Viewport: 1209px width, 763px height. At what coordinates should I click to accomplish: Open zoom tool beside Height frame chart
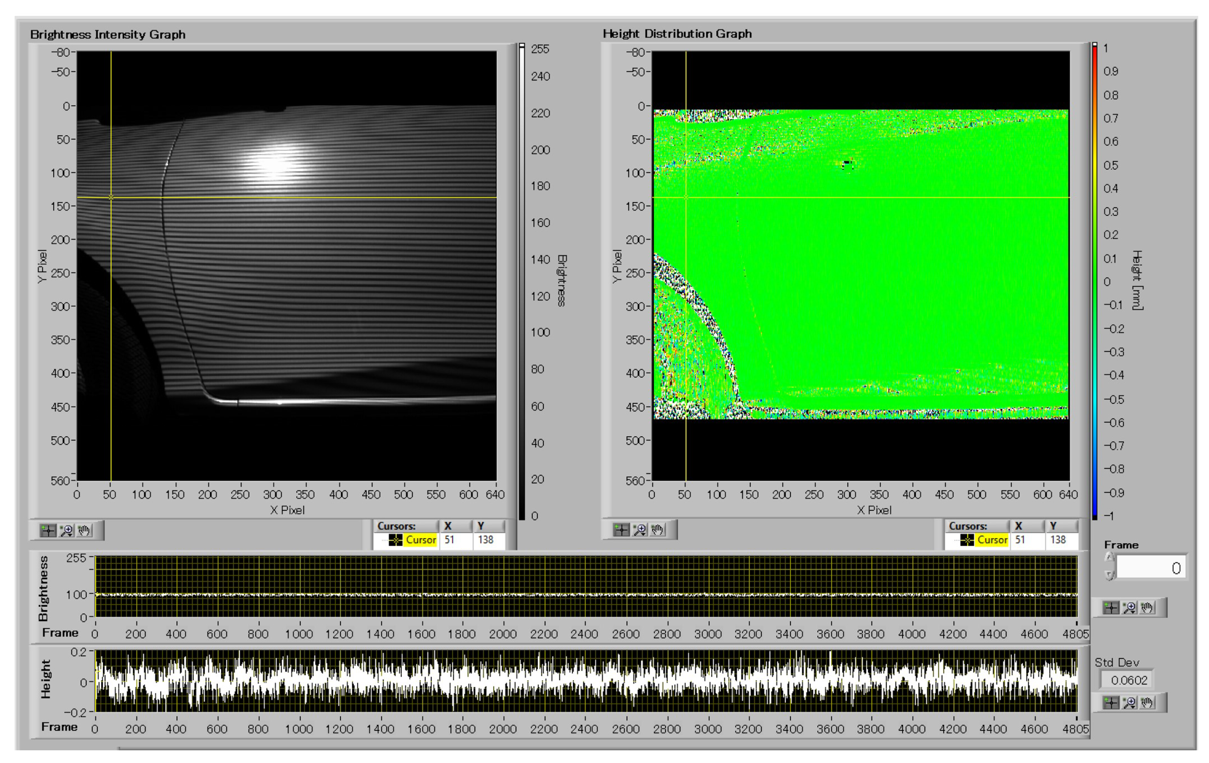pos(1129,703)
